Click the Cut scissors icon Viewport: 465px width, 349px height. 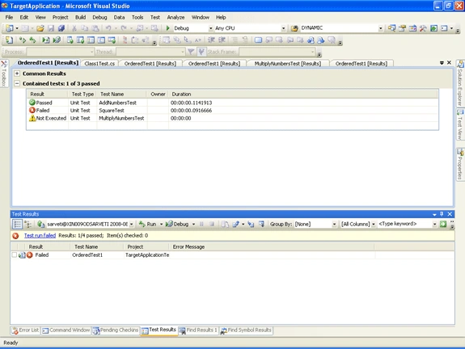74,28
